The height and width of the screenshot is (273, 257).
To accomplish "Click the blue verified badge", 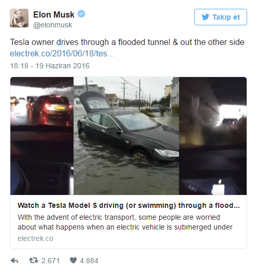I will click(81, 14).
